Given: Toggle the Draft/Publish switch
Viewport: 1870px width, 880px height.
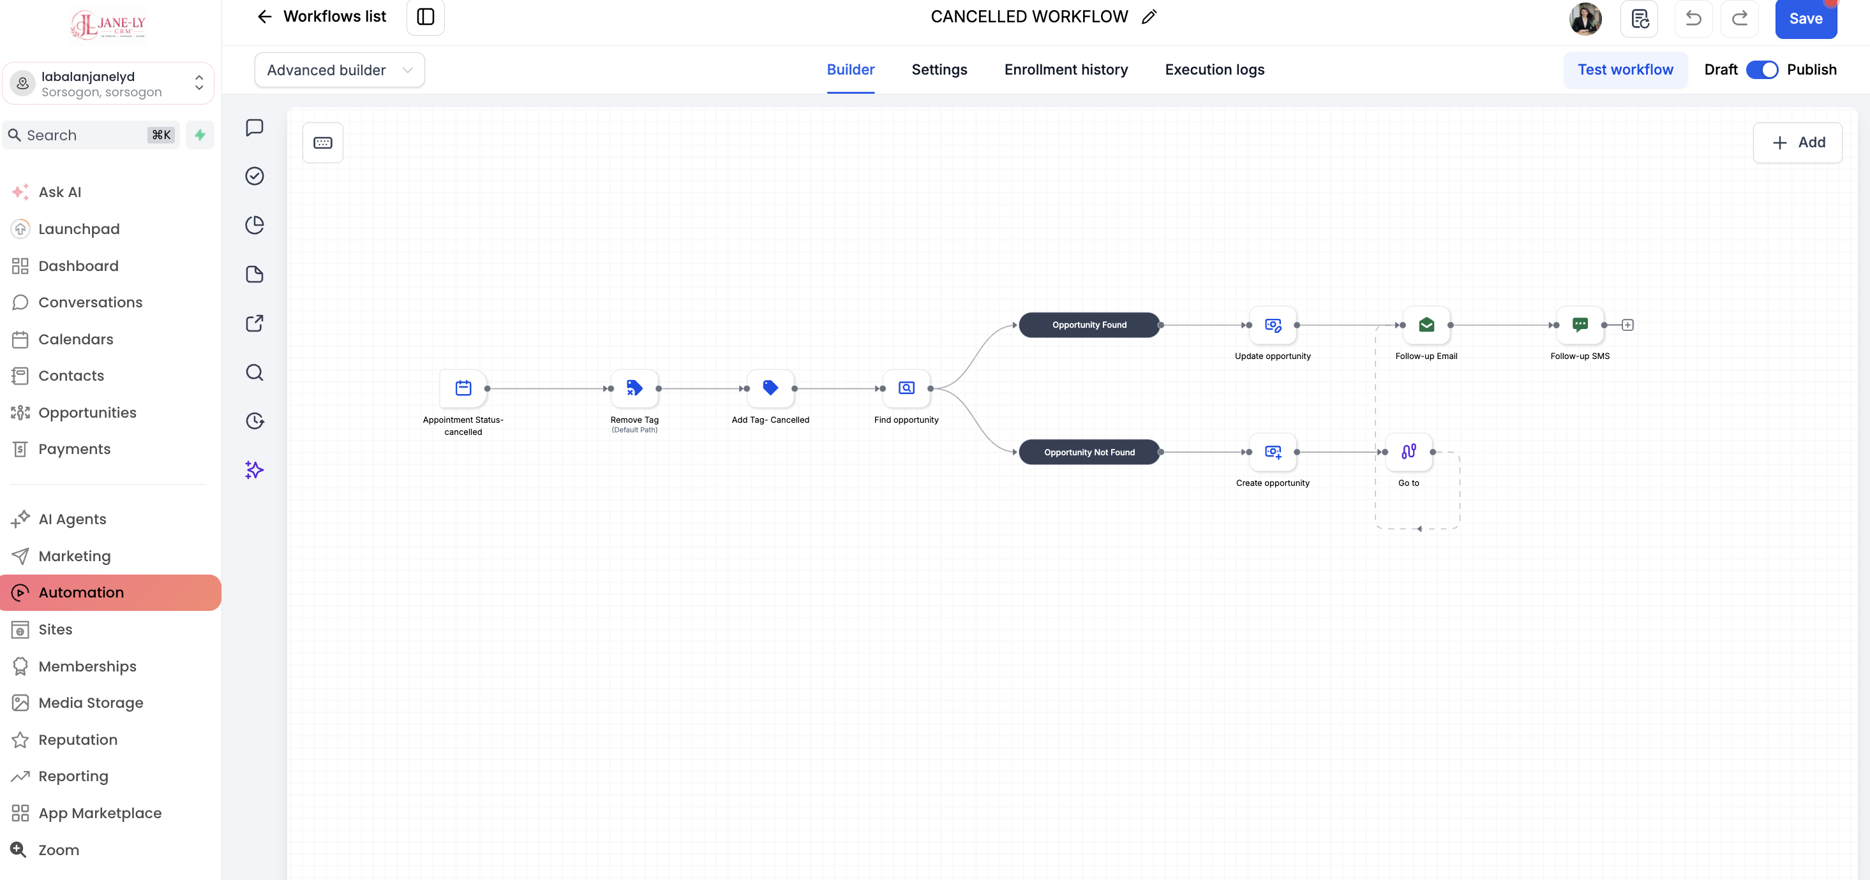Looking at the screenshot, I should 1762,70.
